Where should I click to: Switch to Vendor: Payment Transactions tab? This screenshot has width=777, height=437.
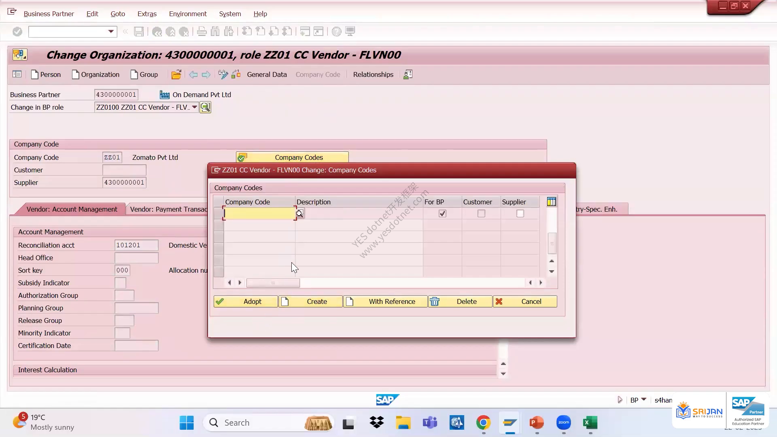(x=169, y=209)
